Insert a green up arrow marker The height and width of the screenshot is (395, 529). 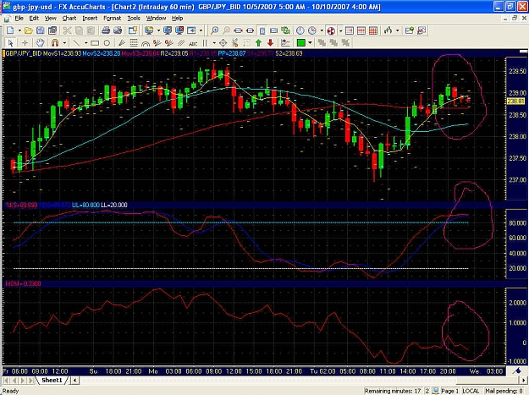tap(258, 43)
